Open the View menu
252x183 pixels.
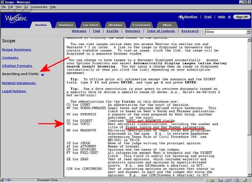coord(18,7)
